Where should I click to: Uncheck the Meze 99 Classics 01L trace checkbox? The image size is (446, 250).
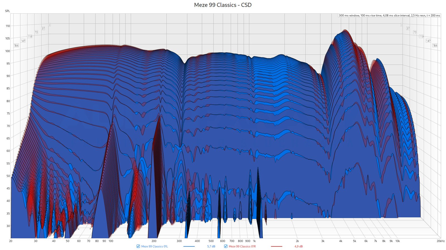(138, 246)
